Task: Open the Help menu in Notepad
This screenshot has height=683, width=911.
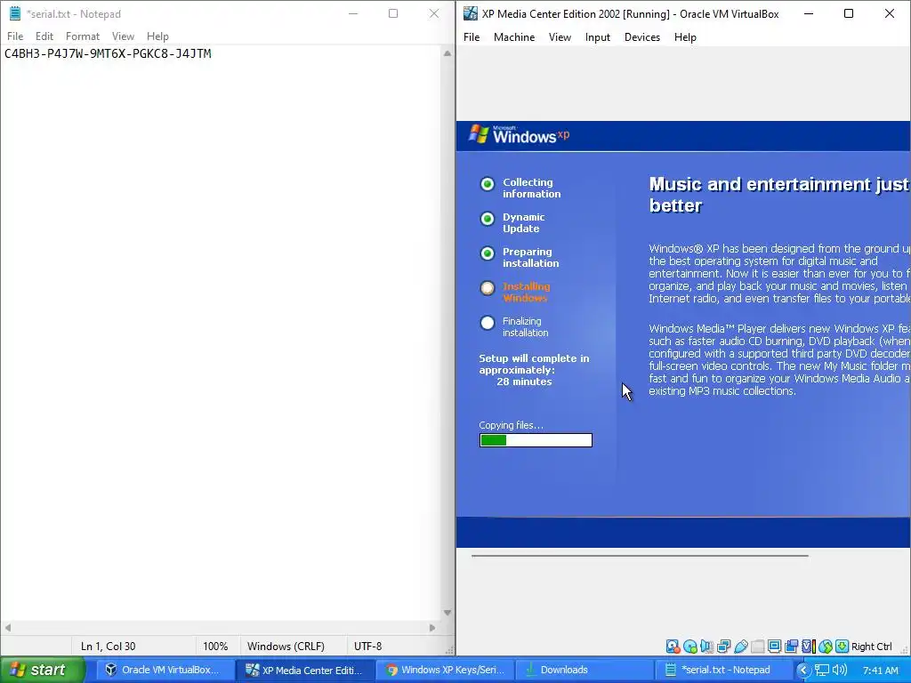Action: tap(157, 36)
